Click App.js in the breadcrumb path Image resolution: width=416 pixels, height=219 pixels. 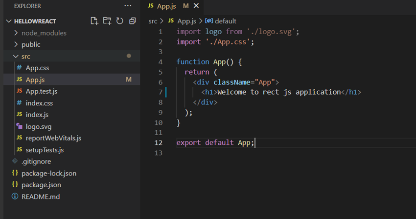(x=186, y=21)
